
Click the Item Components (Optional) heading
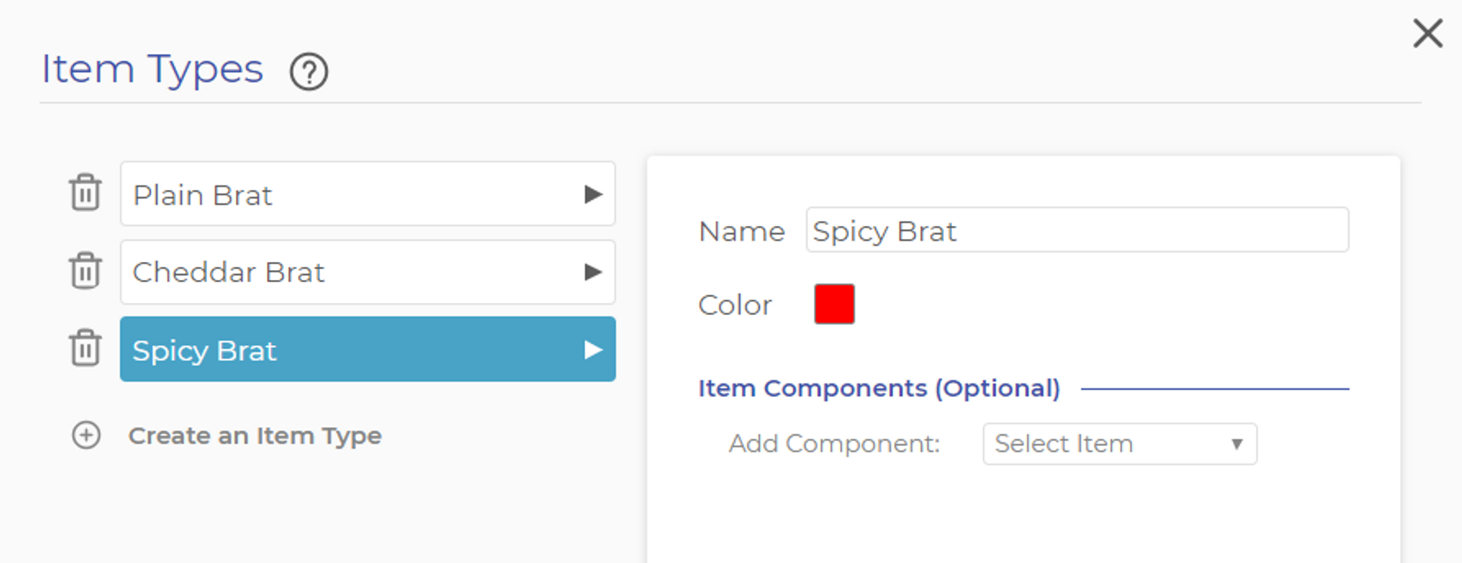[x=878, y=388]
